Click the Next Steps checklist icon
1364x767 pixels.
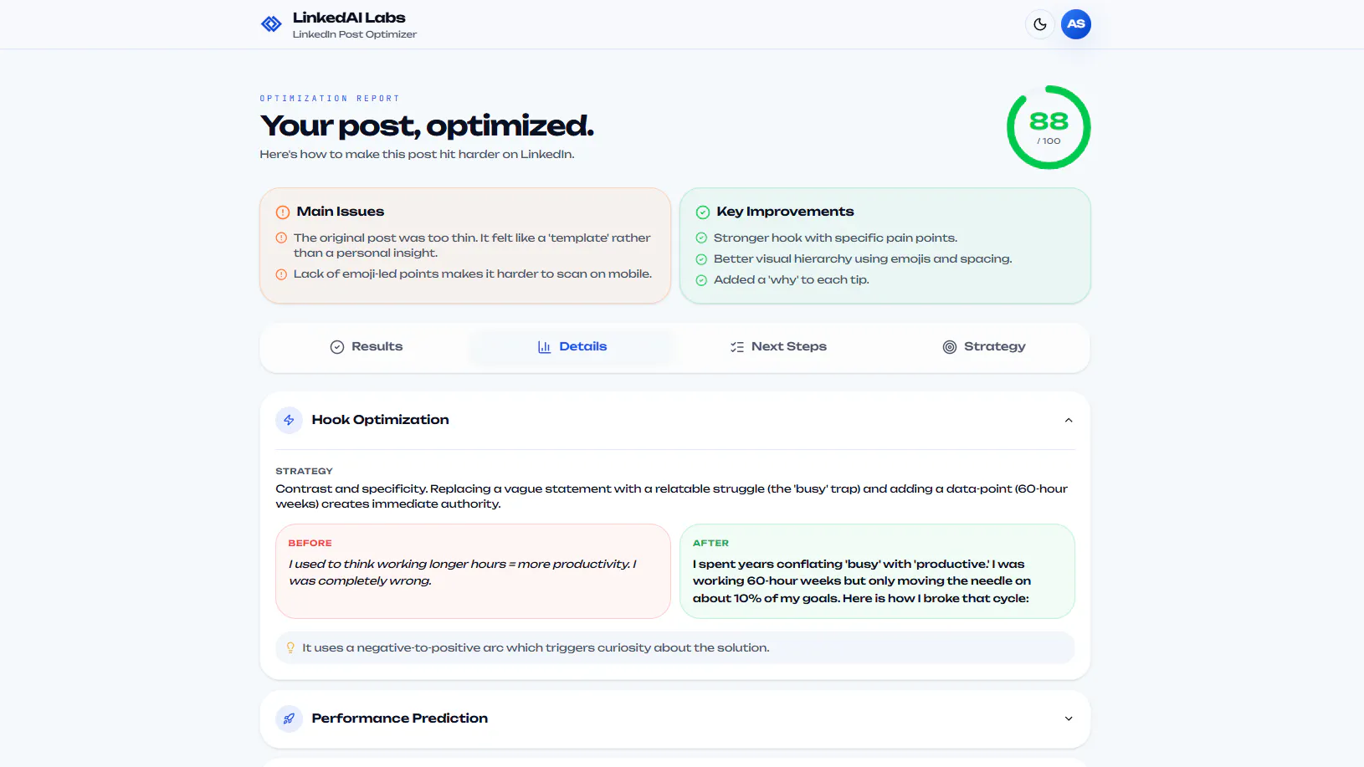pyautogui.click(x=737, y=347)
